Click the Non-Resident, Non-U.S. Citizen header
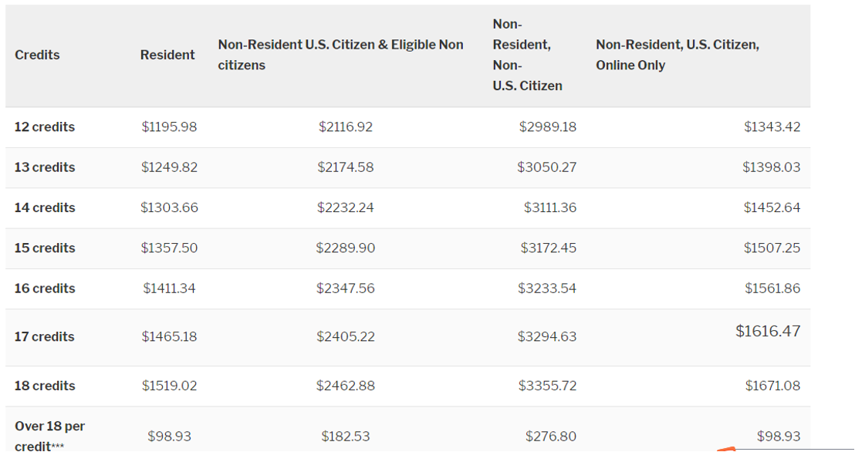 coord(528,55)
